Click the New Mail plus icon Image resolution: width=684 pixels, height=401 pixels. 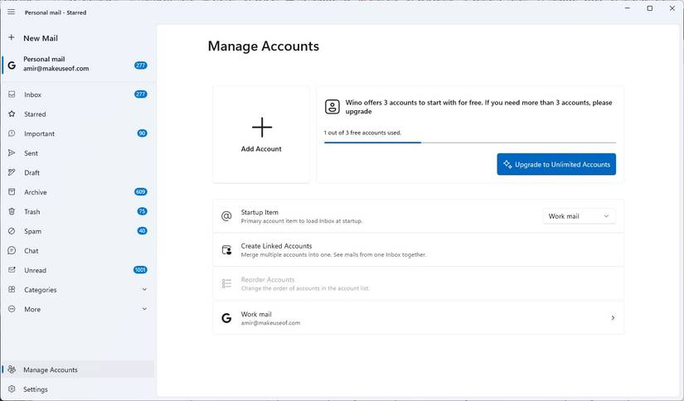point(12,37)
